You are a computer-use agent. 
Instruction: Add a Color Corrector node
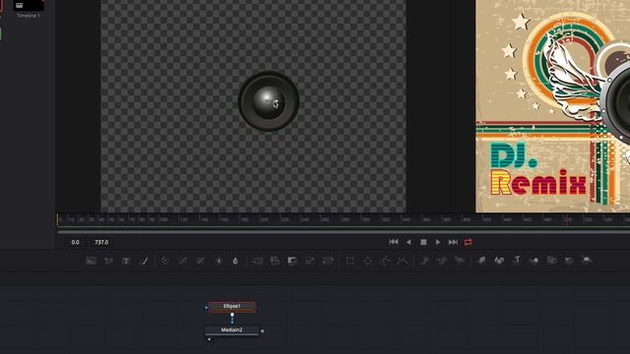coord(164,261)
